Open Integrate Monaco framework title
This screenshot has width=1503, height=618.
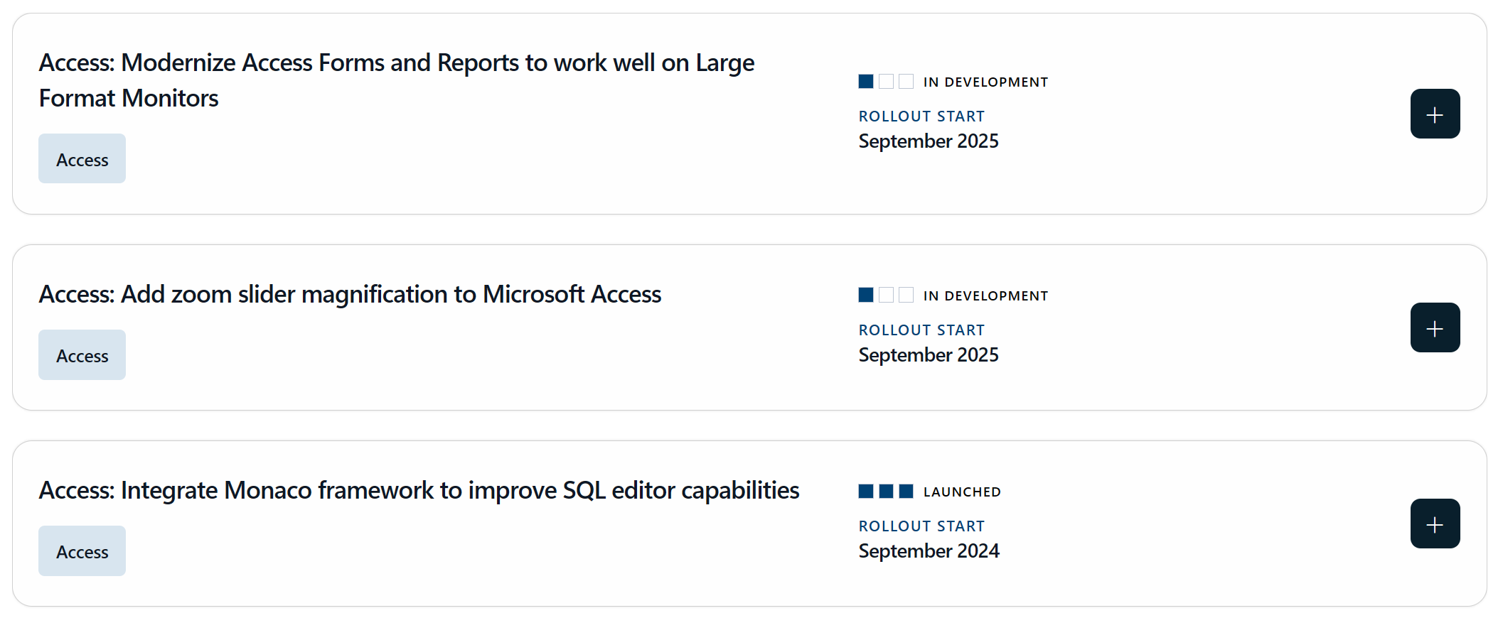coord(419,490)
